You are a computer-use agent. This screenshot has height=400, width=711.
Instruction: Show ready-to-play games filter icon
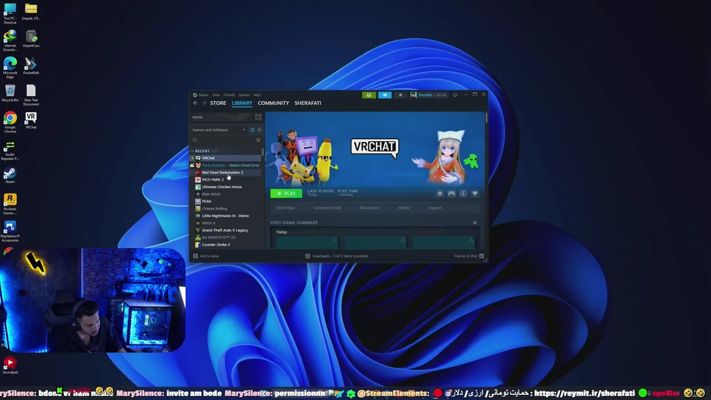pos(259,130)
